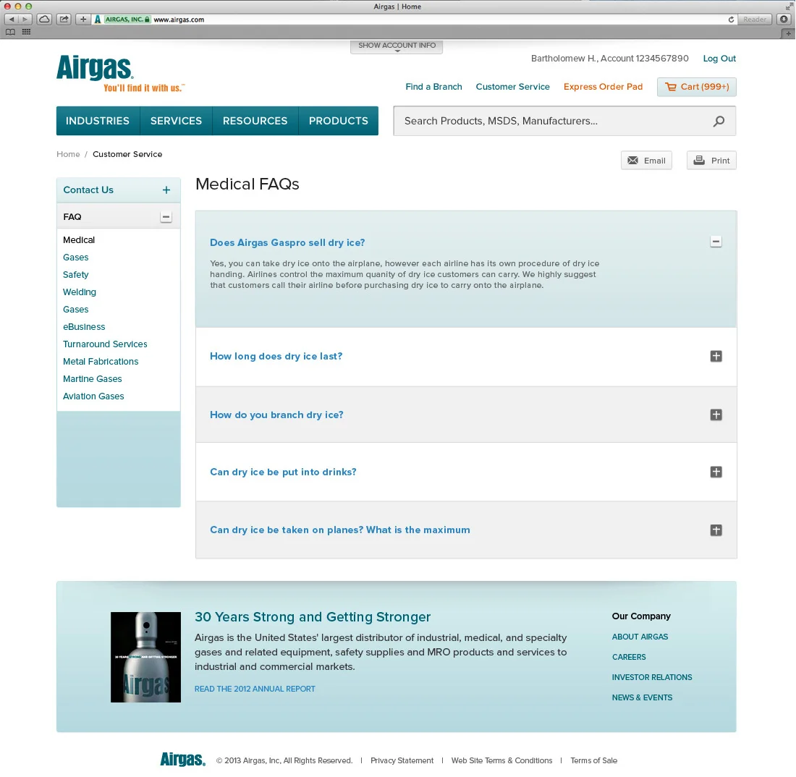Click the Print button
The height and width of the screenshot is (777, 796).
pos(711,161)
